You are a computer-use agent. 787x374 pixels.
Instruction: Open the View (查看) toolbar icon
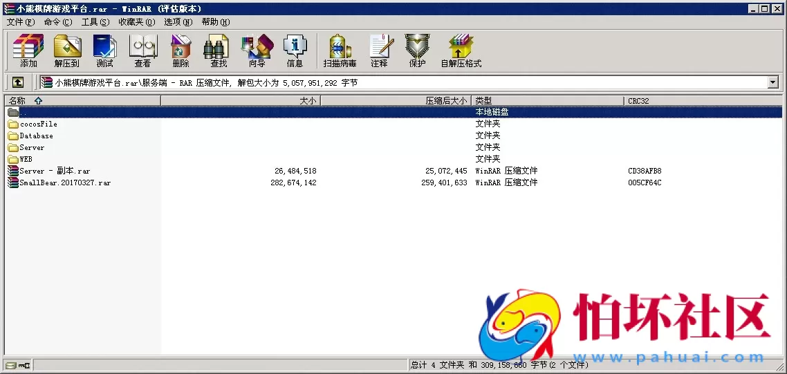pyautogui.click(x=143, y=50)
